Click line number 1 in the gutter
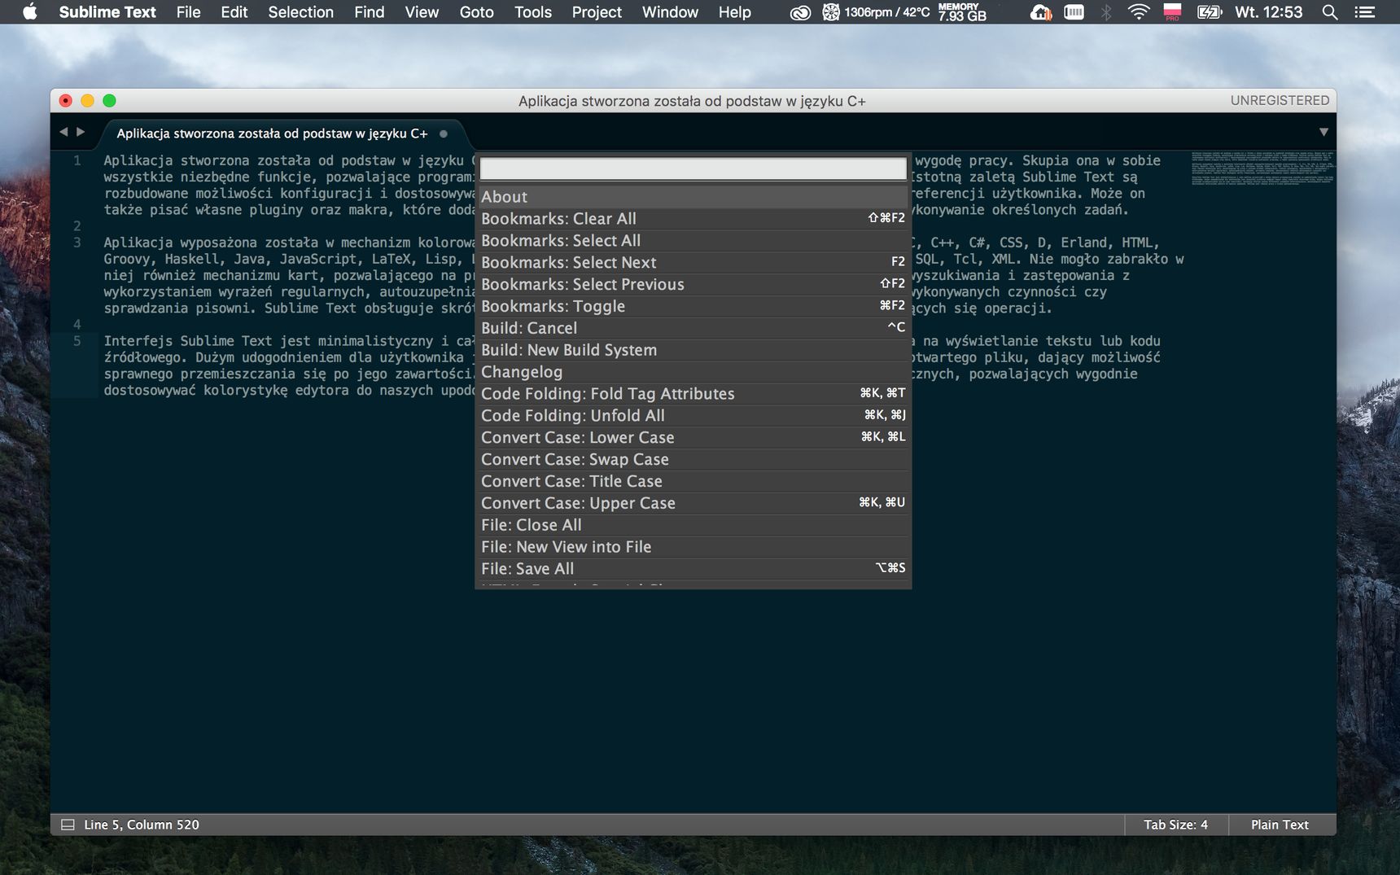The height and width of the screenshot is (875, 1400). pos(77,160)
